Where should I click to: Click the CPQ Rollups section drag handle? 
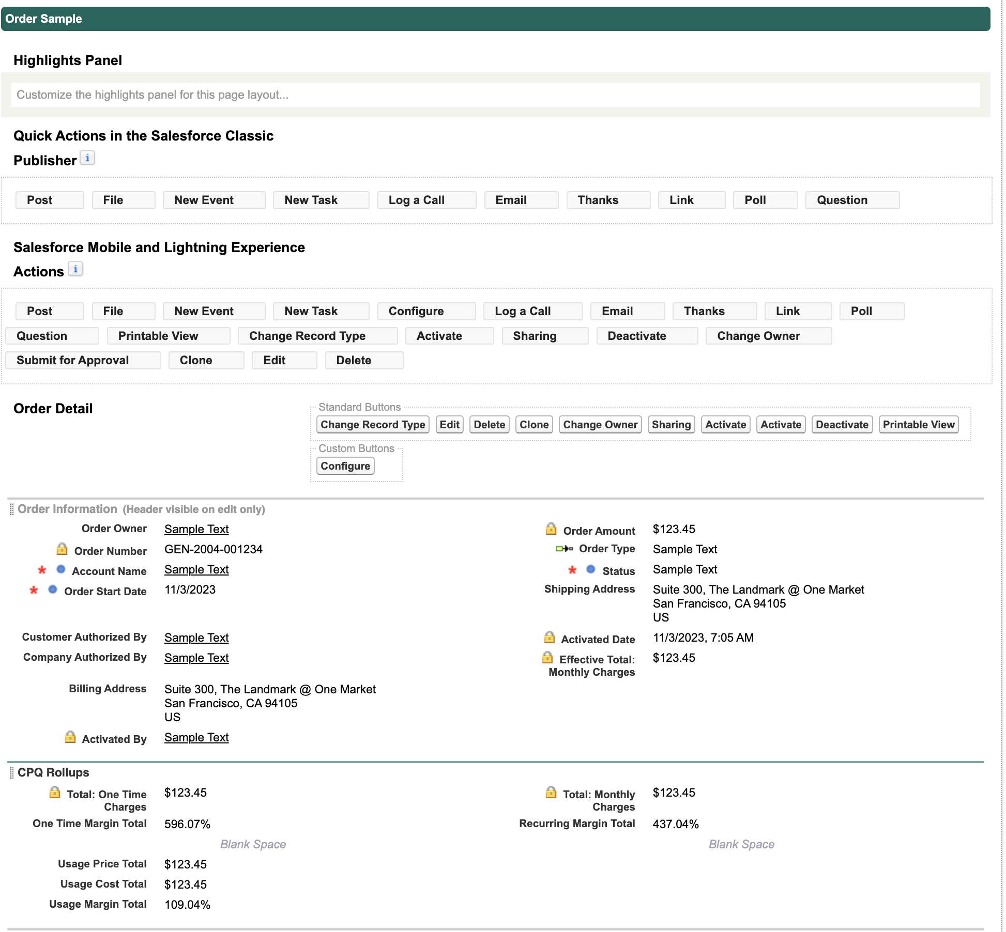click(12, 773)
